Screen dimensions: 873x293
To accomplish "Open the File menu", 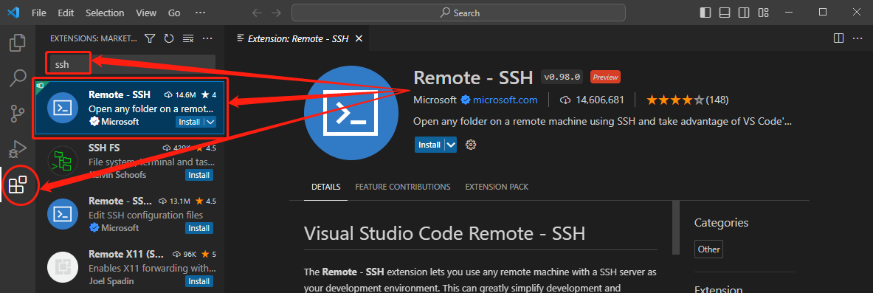I will pos(39,13).
